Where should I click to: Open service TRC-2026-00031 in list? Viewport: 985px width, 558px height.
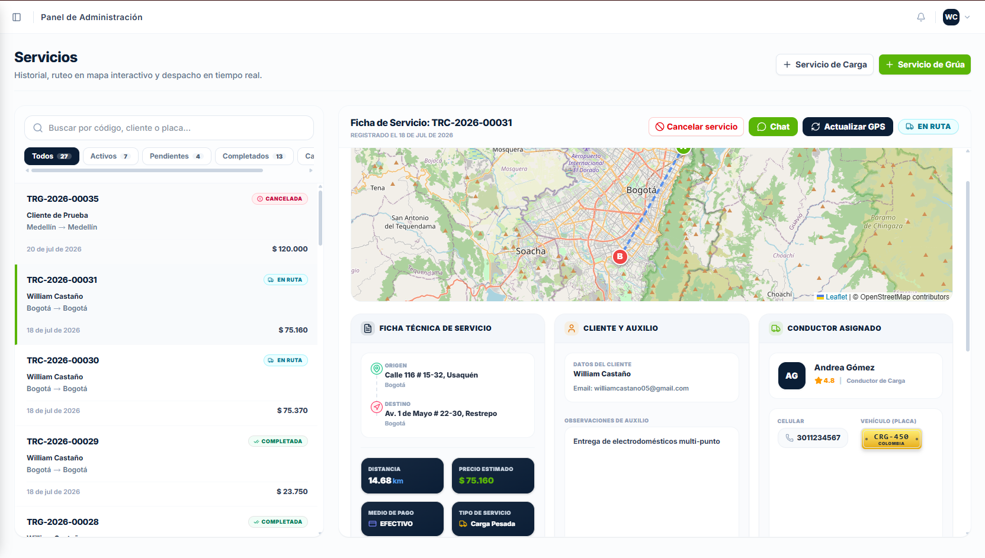point(167,305)
